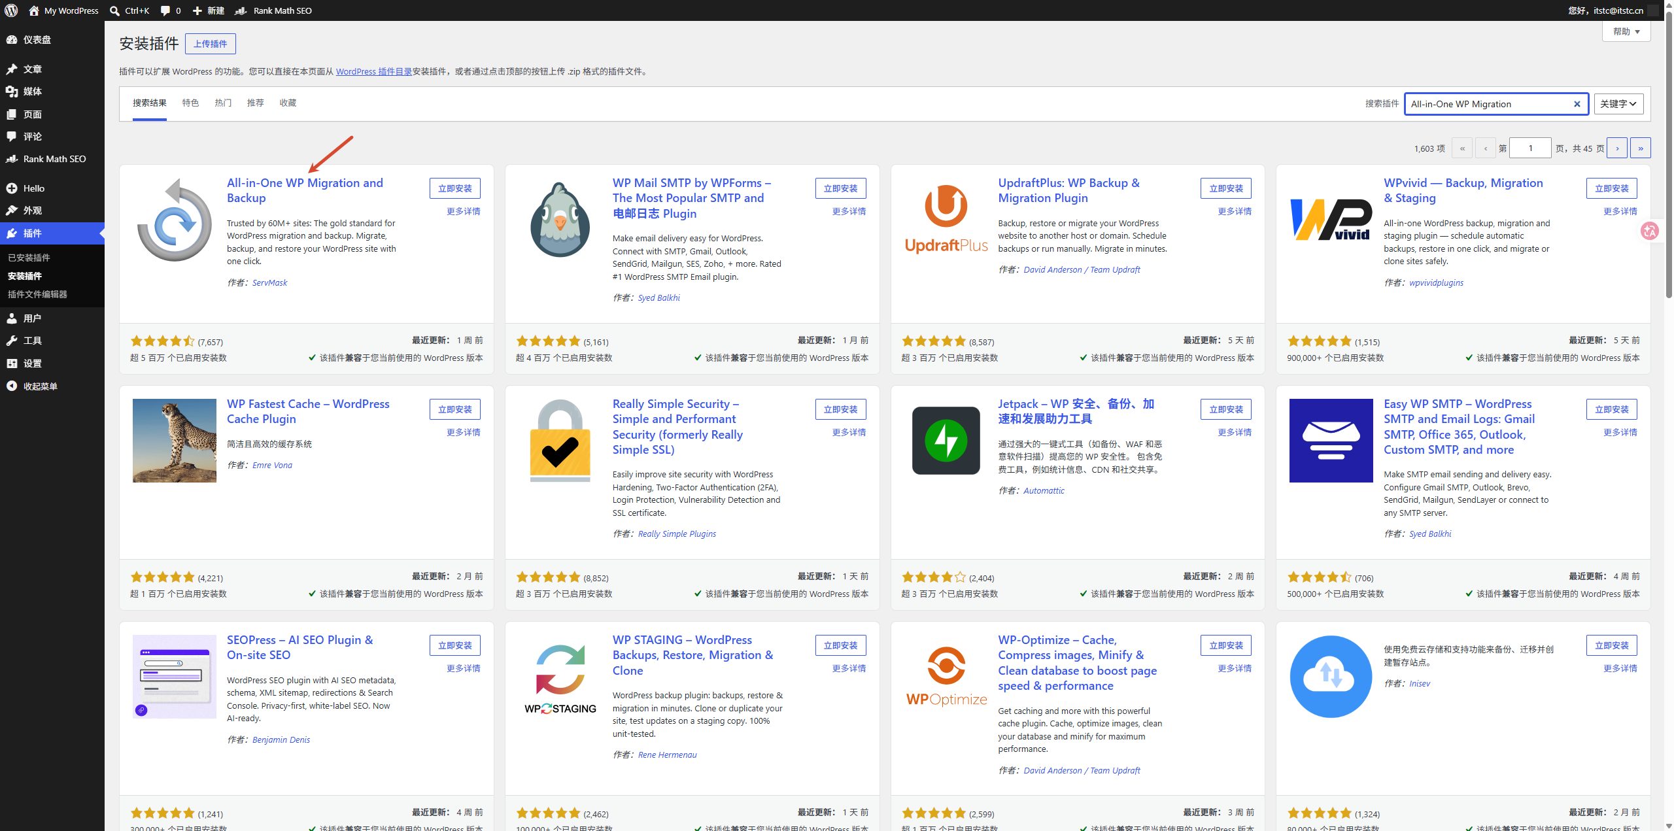Click the 上传插件 button

pyautogui.click(x=211, y=44)
